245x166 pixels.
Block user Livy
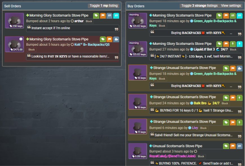pos(203,128)
